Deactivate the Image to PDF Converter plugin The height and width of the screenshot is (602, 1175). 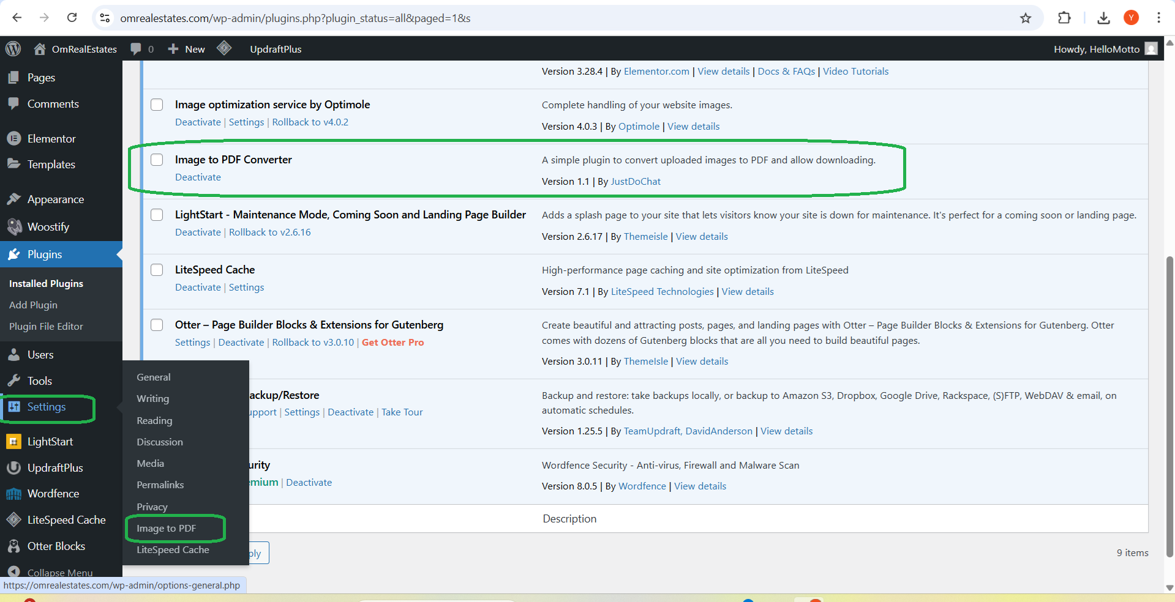(x=198, y=177)
